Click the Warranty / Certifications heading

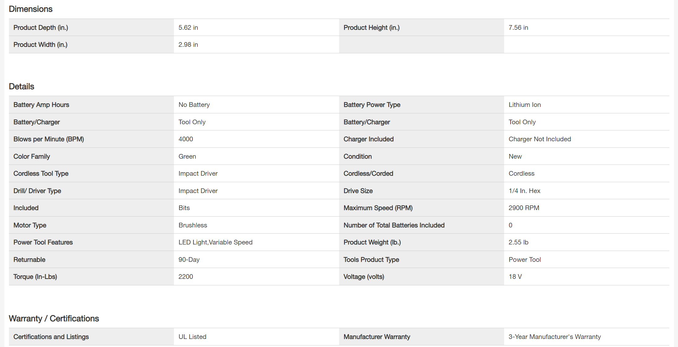coord(54,318)
